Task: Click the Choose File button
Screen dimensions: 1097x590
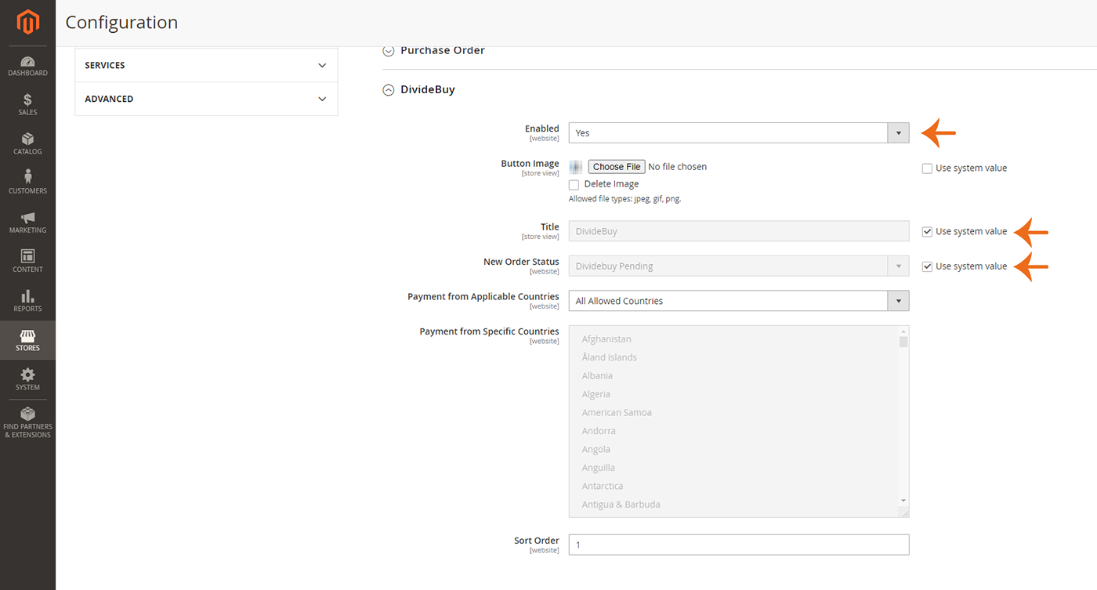Action: (x=617, y=167)
